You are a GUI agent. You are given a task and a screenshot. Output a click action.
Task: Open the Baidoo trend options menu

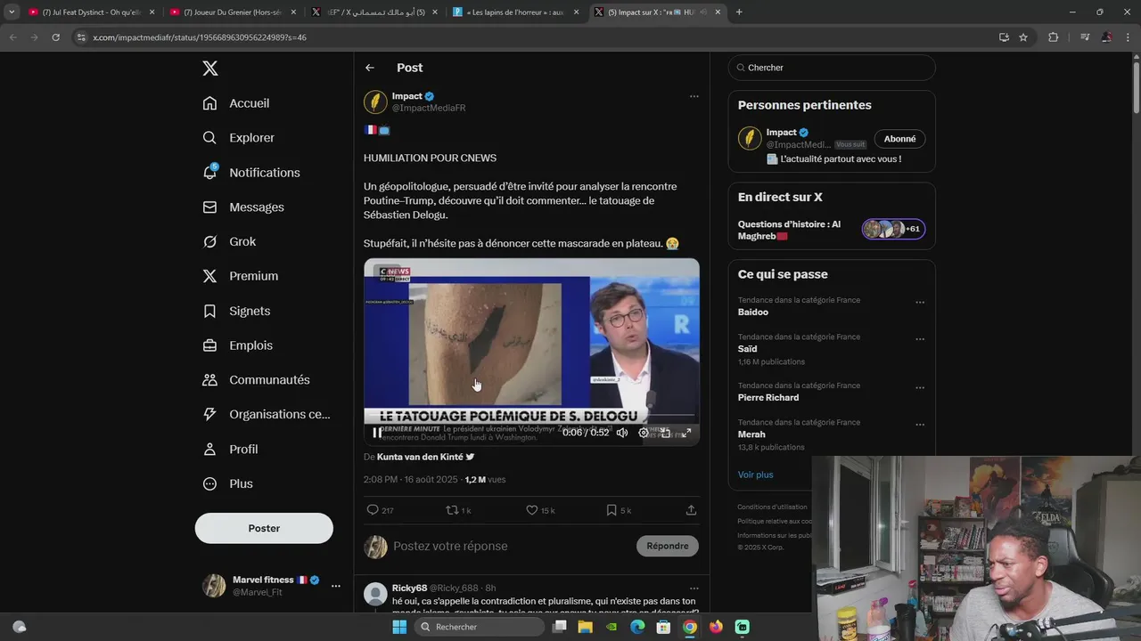click(920, 302)
